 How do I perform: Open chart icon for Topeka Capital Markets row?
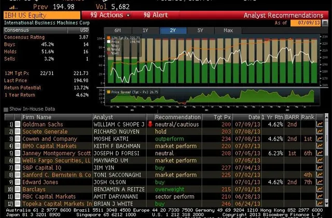point(320,203)
